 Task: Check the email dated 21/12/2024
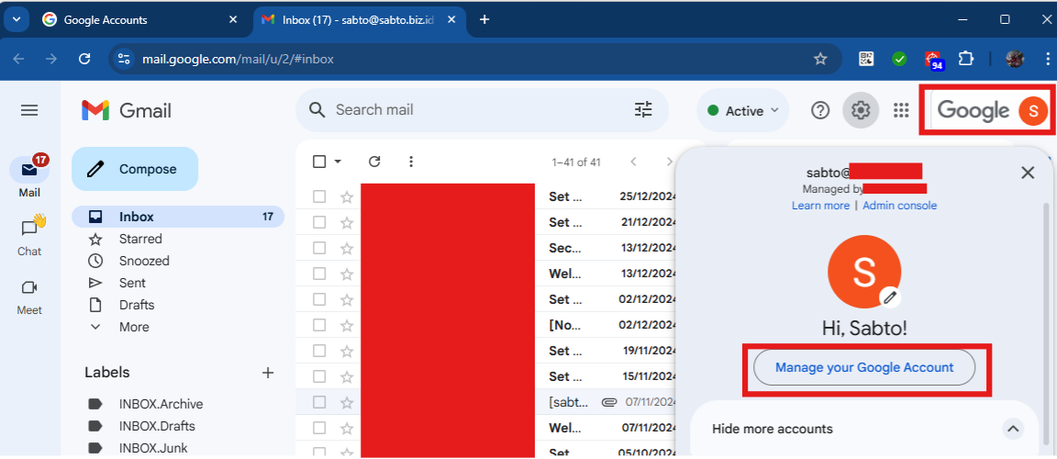tap(319, 222)
